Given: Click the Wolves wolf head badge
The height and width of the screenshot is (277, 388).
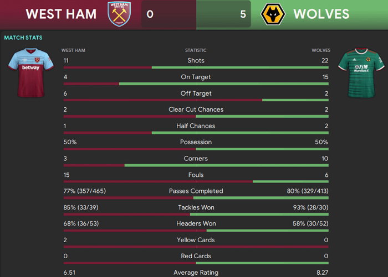Looking at the screenshot, I should point(273,14).
